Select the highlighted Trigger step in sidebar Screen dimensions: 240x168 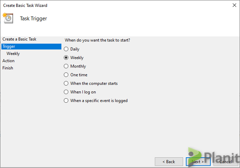(32, 46)
